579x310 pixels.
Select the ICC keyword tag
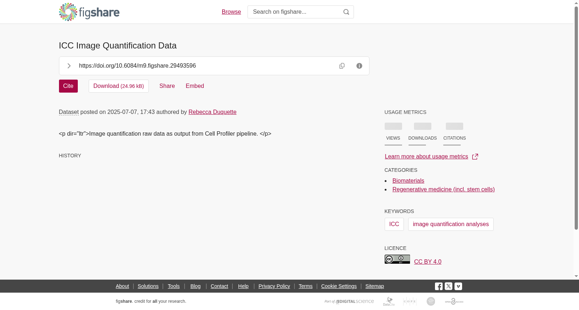click(394, 224)
